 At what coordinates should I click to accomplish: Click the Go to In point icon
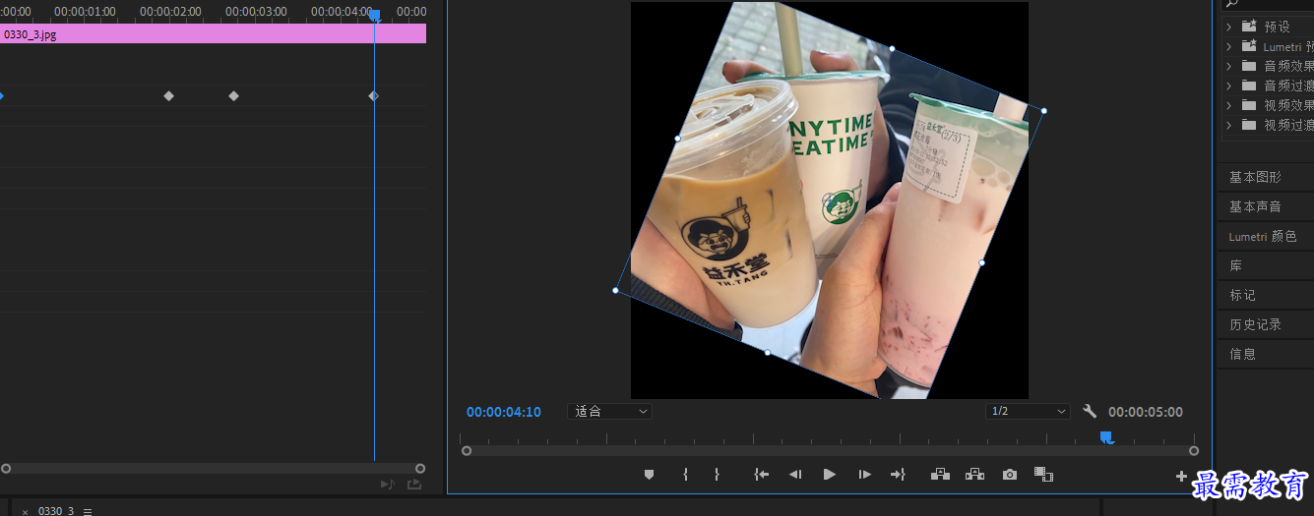click(761, 474)
